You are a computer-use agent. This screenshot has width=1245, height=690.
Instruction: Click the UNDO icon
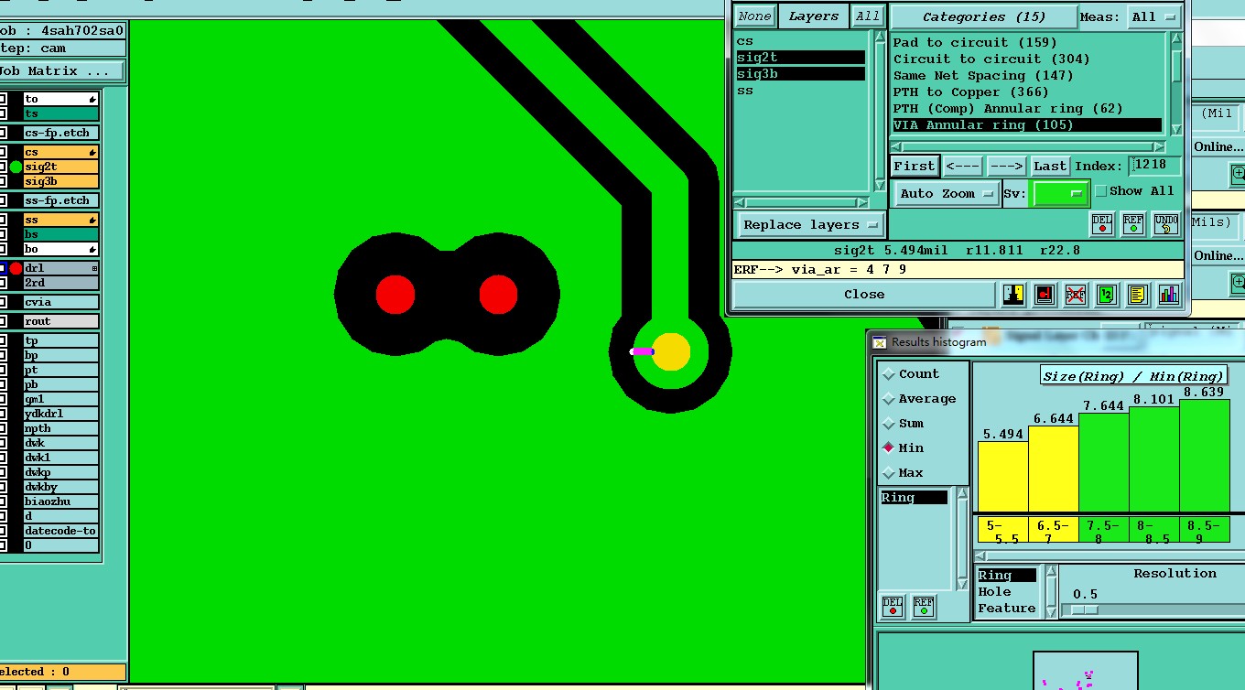coord(1165,224)
